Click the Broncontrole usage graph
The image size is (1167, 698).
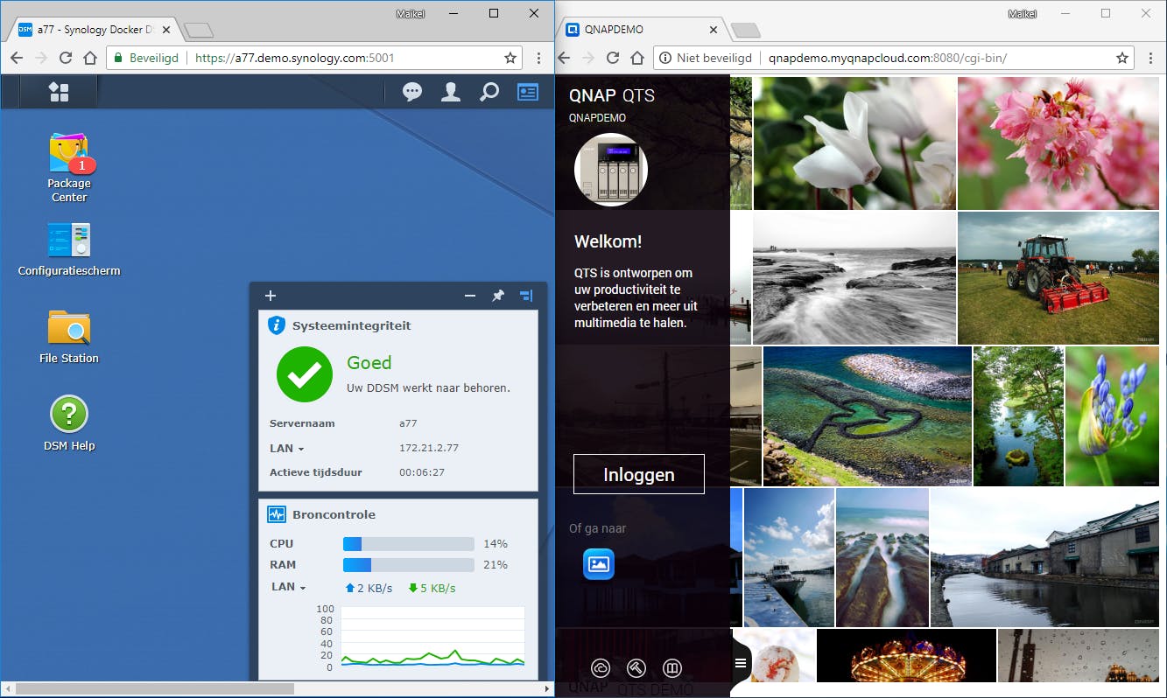click(432, 638)
